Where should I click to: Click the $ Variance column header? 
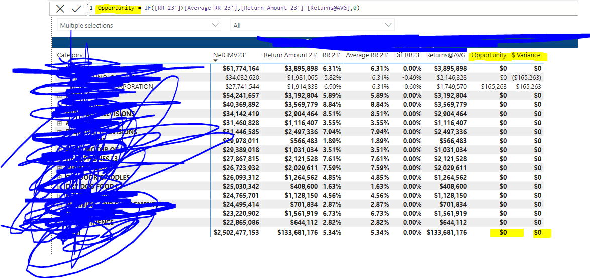point(526,55)
